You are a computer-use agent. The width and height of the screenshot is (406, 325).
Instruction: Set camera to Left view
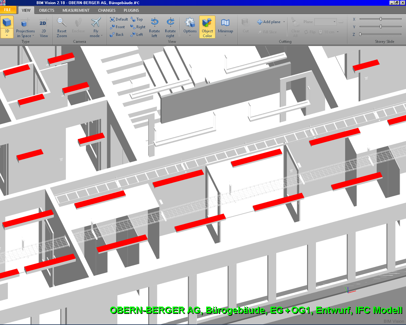point(136,35)
